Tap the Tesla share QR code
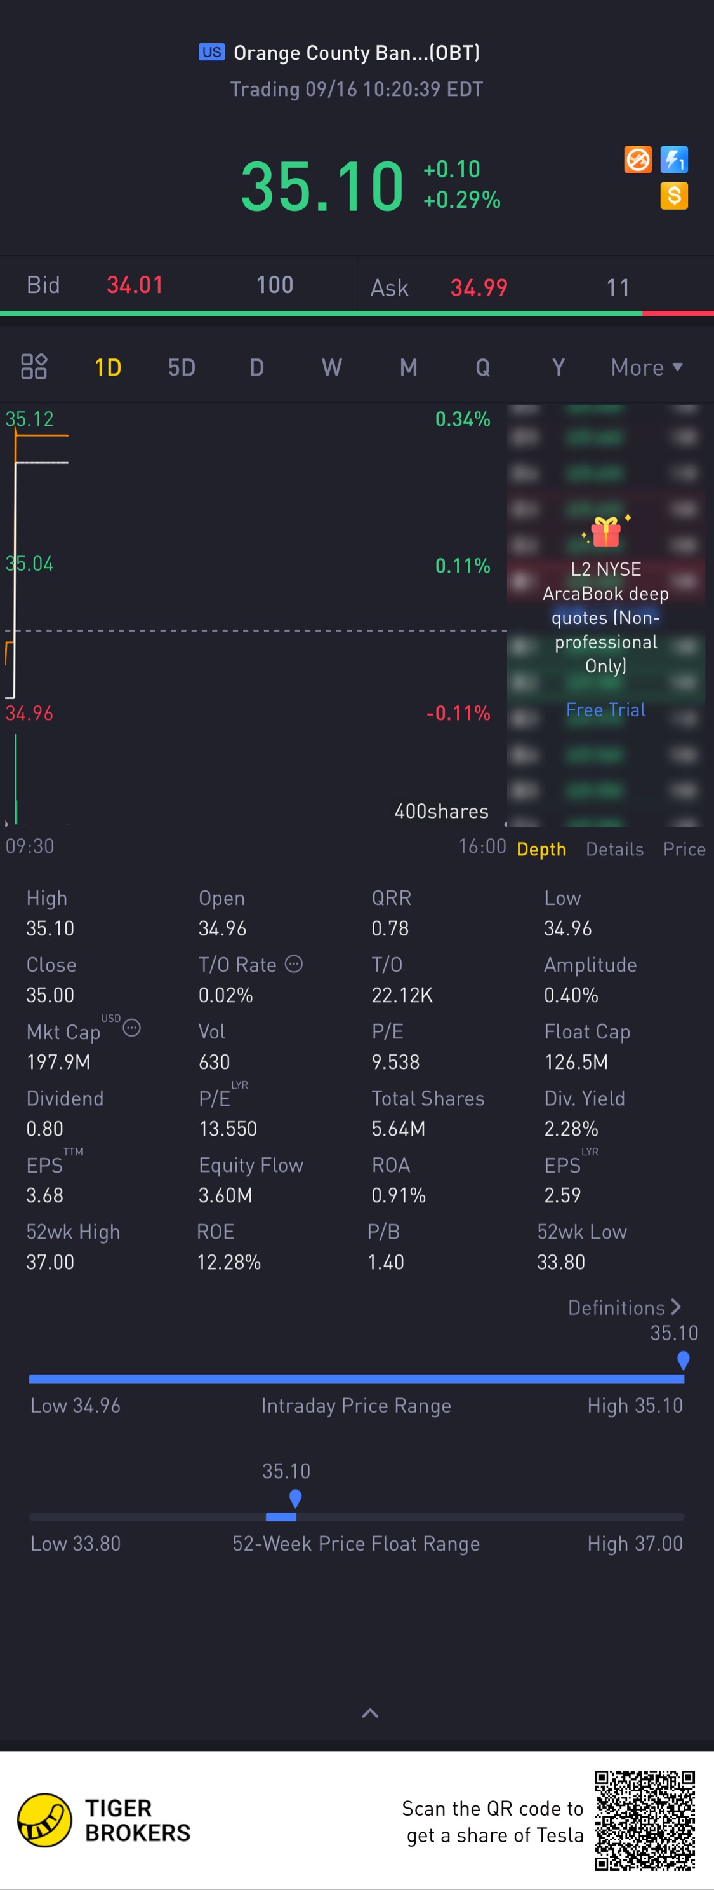 pos(644,1820)
